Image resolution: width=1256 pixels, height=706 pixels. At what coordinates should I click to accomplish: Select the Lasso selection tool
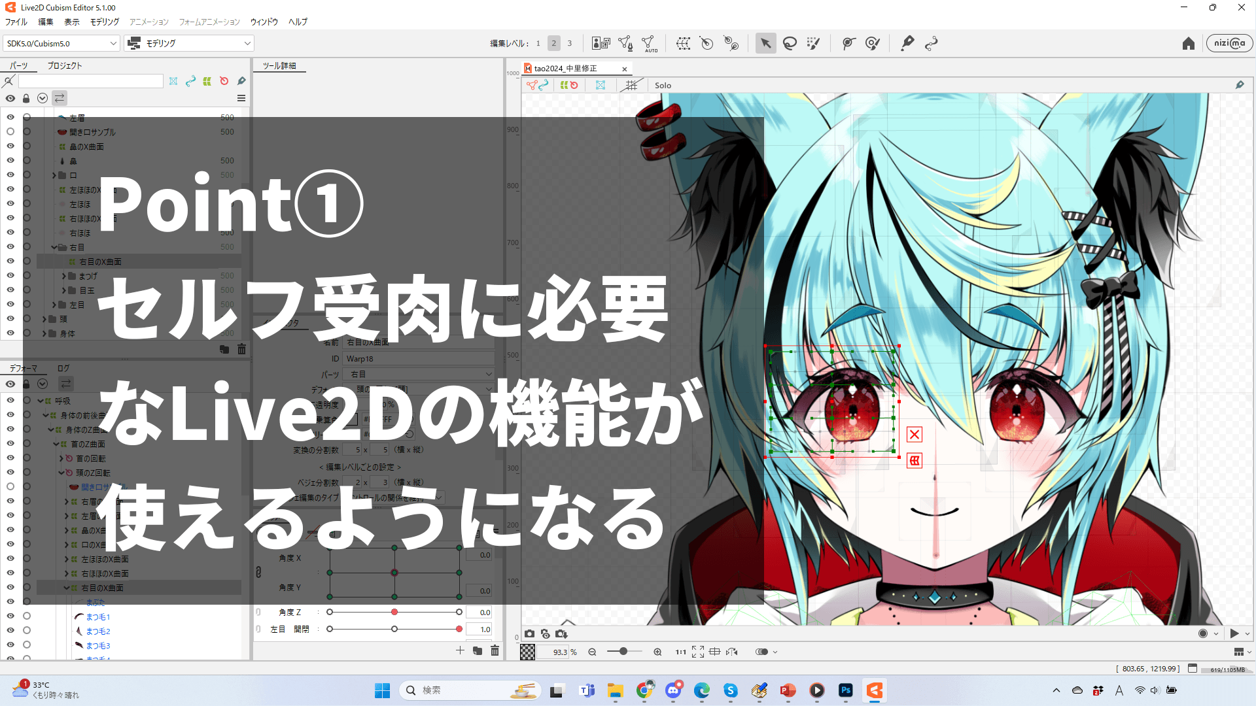coord(790,43)
